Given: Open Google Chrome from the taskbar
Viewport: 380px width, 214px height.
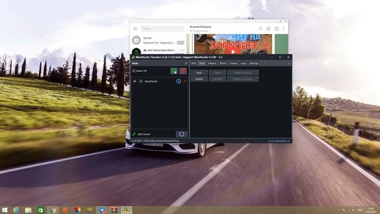Looking at the screenshot, I should point(53,210).
